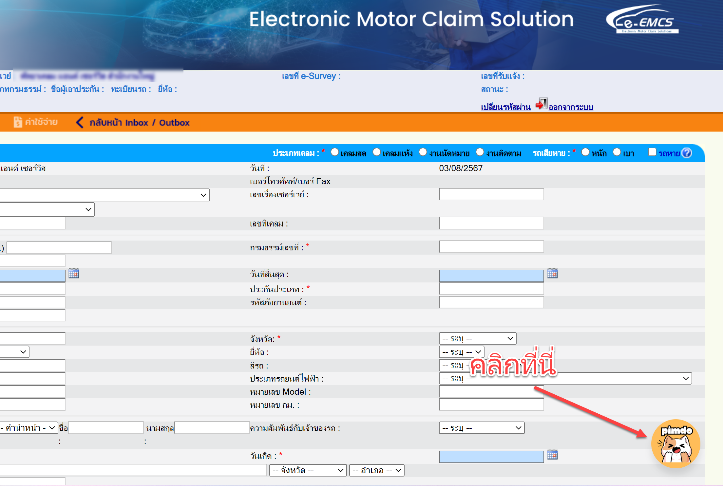Click the เปลี่ยนรหัสผ่าน link
Image resolution: width=723 pixels, height=486 pixels.
tap(505, 107)
